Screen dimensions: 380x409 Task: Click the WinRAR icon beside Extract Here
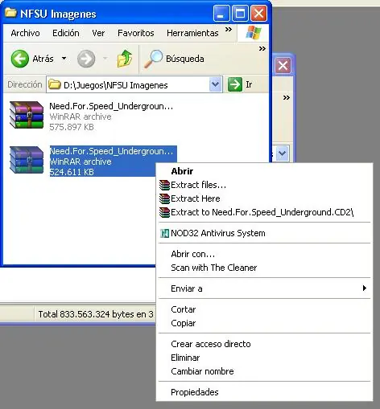pyautogui.click(x=164, y=198)
